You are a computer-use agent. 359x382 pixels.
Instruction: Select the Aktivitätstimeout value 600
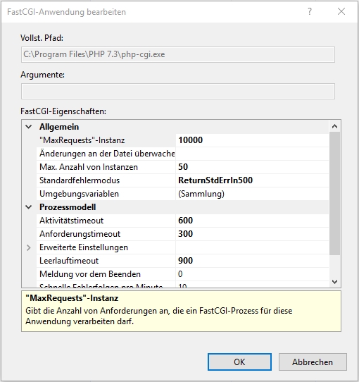click(x=252, y=221)
